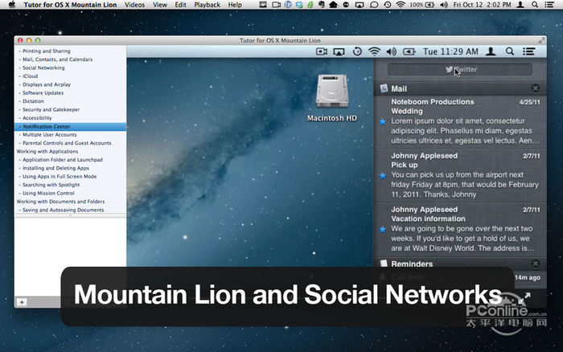The width and height of the screenshot is (563, 352).
Task: Select iCloud lesson
Action: (31, 76)
